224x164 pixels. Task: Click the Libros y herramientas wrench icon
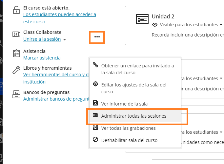coord(16,70)
